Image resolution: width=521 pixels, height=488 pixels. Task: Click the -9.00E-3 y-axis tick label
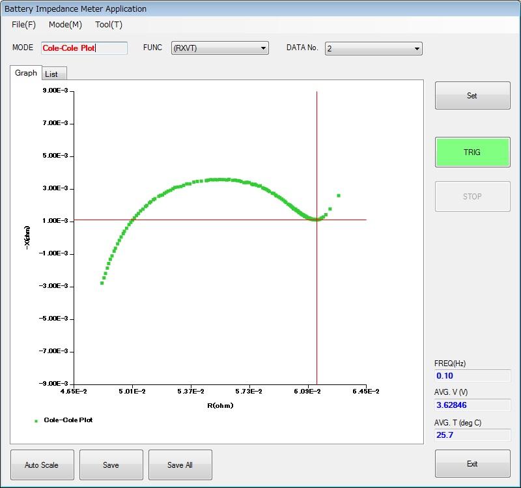coord(53,383)
